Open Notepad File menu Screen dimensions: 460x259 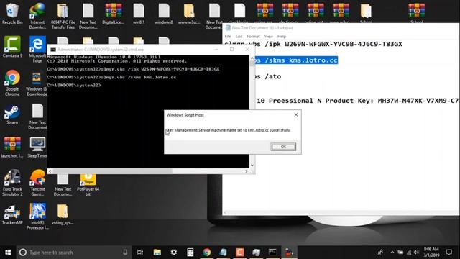[x=228, y=37]
